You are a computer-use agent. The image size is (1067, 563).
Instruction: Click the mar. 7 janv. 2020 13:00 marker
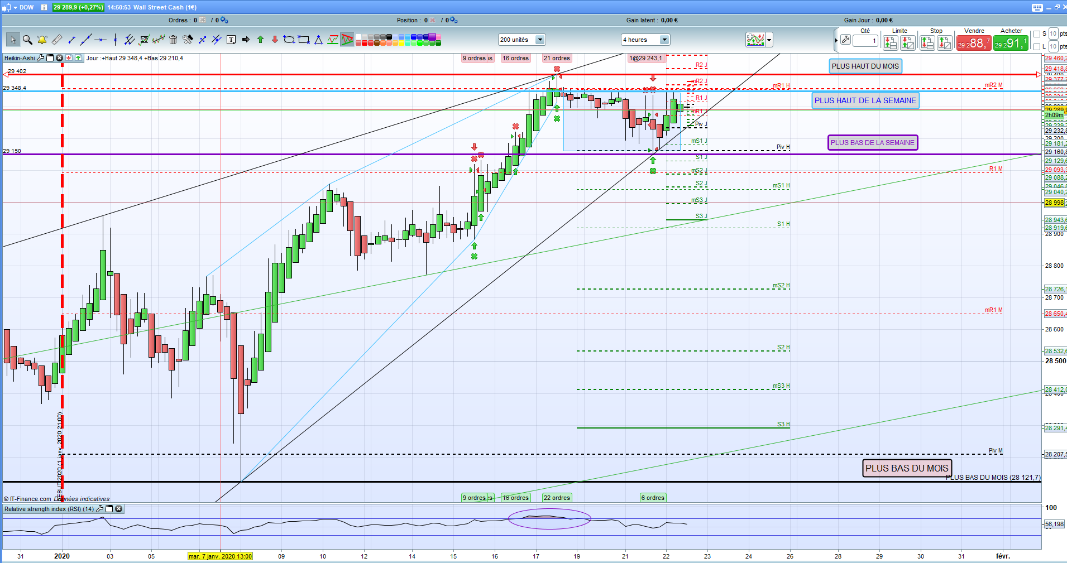pos(220,556)
